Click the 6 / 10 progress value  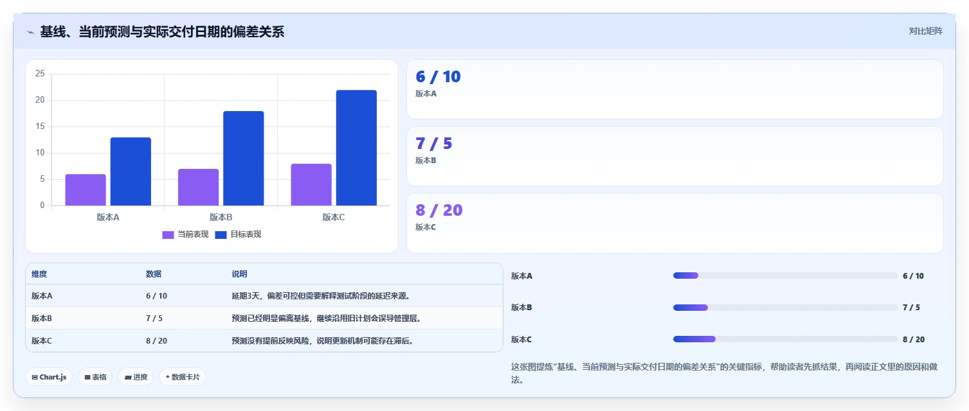pyautogui.click(x=913, y=276)
